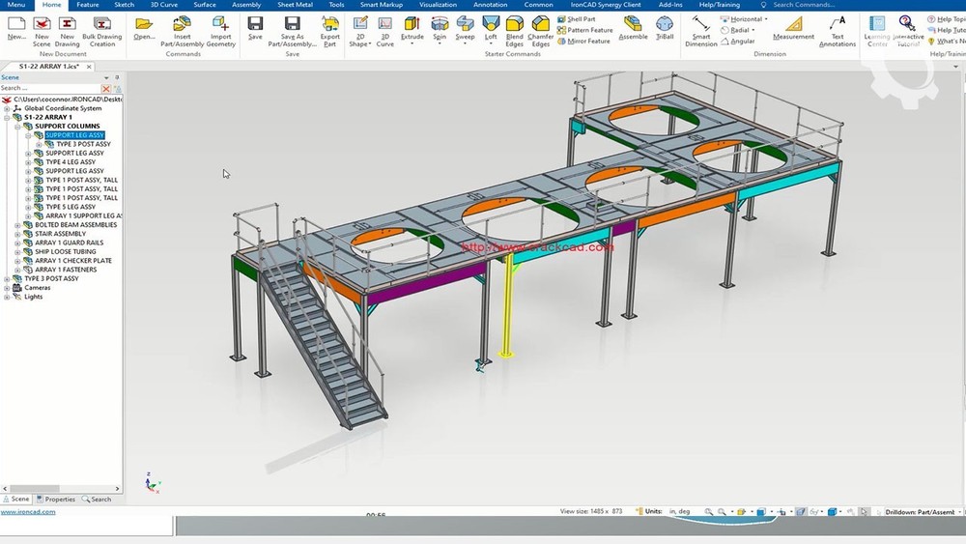Click the Shell Part command
Viewport: 966px width, 544px height.
[577, 19]
